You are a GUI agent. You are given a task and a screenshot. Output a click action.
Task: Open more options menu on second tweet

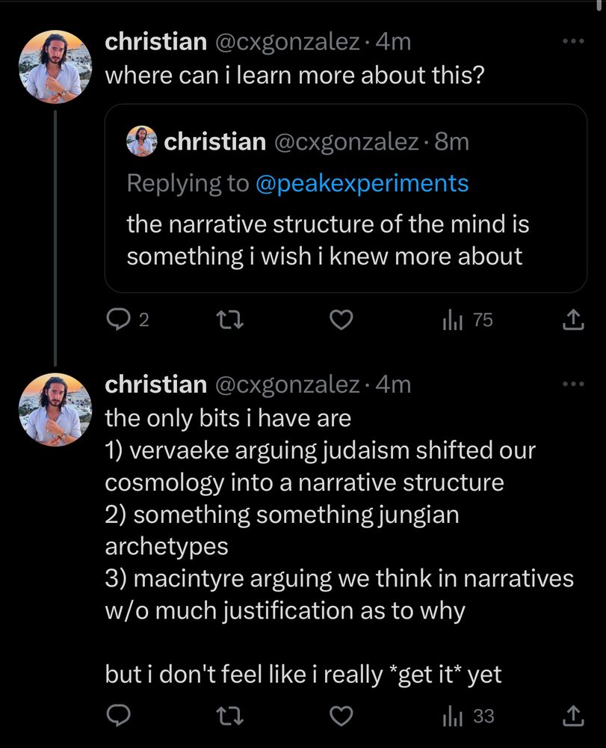tap(573, 384)
